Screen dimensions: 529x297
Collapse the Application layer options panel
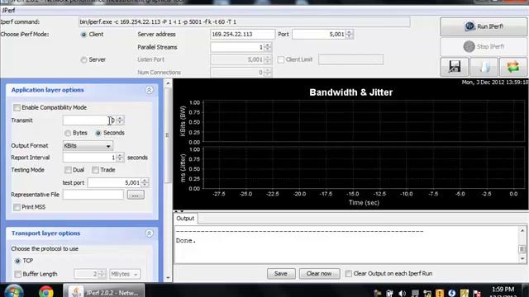pyautogui.click(x=149, y=90)
